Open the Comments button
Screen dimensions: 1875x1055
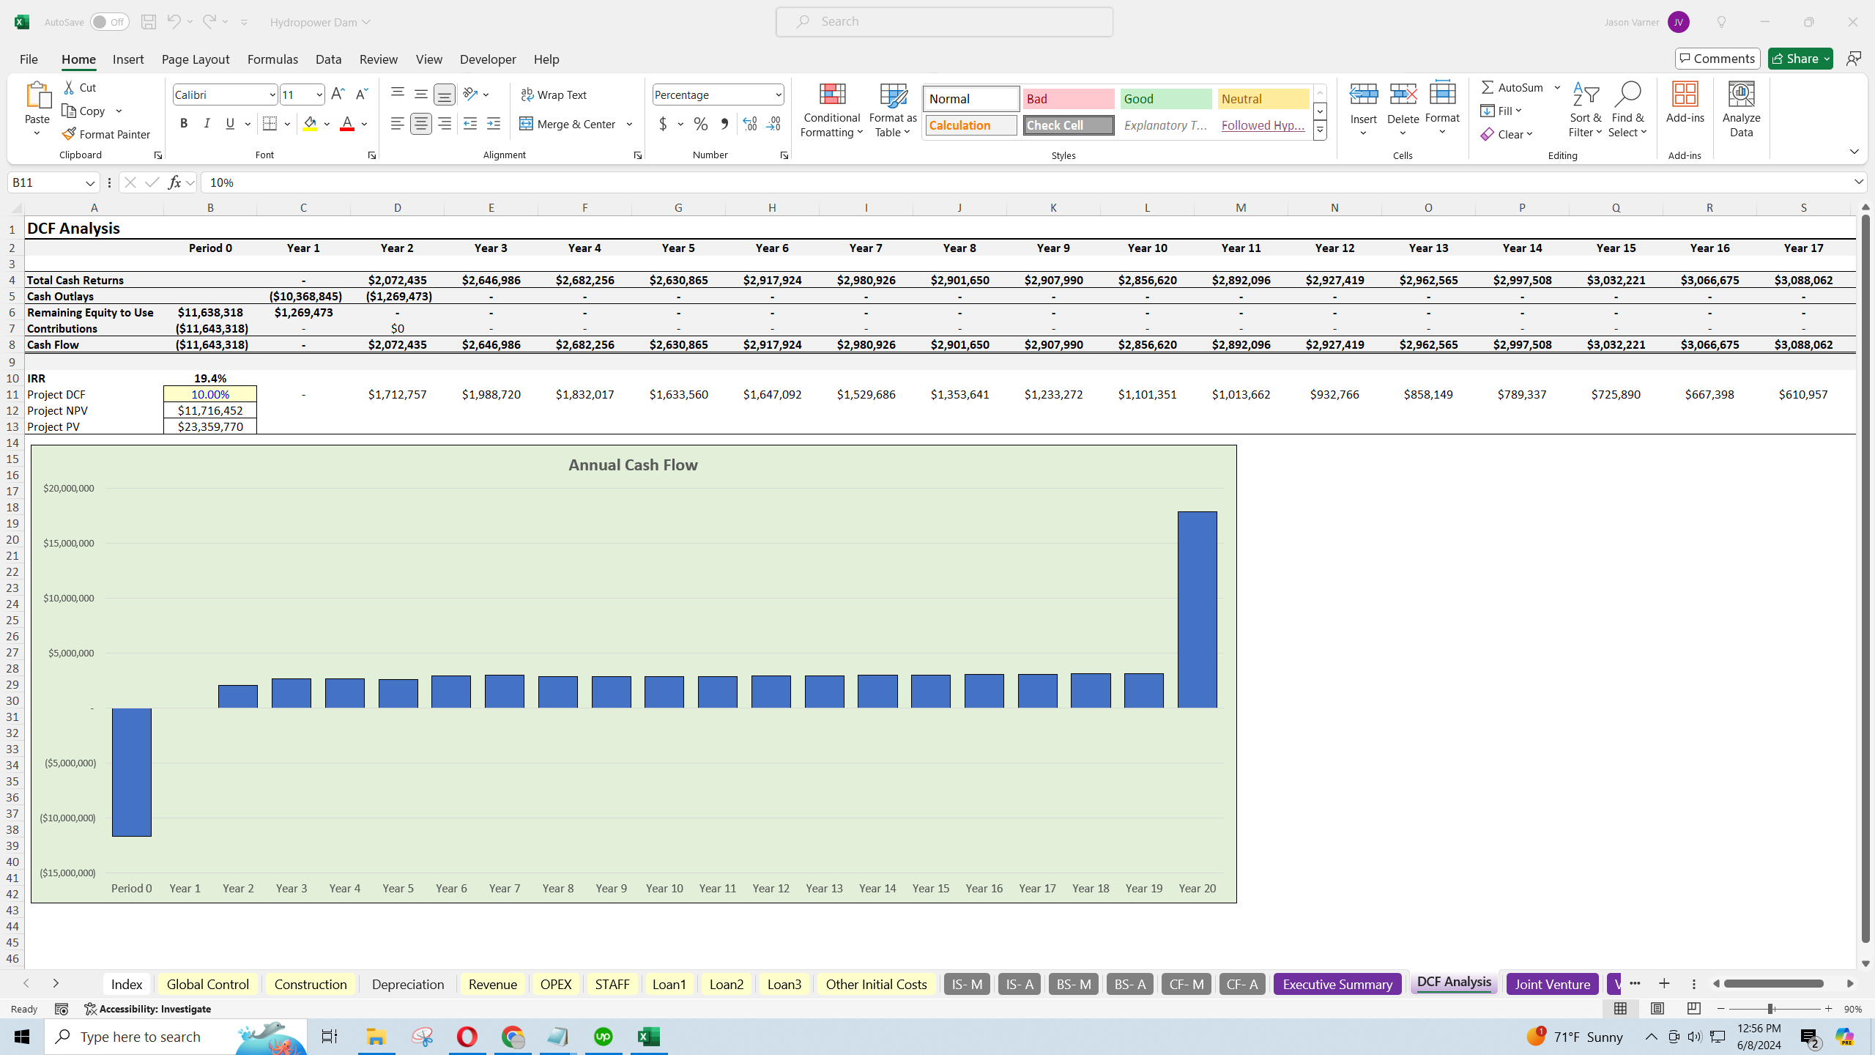tap(1717, 59)
